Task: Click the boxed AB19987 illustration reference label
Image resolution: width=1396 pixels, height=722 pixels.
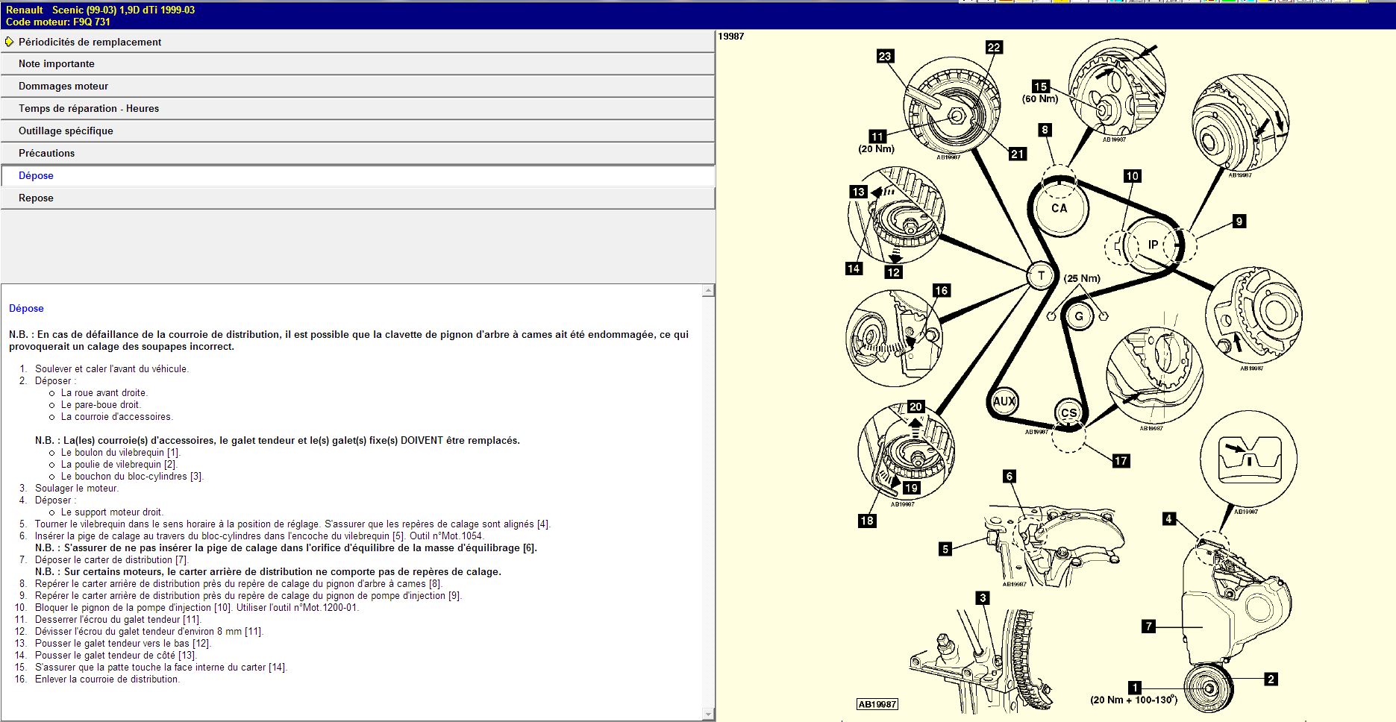Action: click(x=877, y=704)
